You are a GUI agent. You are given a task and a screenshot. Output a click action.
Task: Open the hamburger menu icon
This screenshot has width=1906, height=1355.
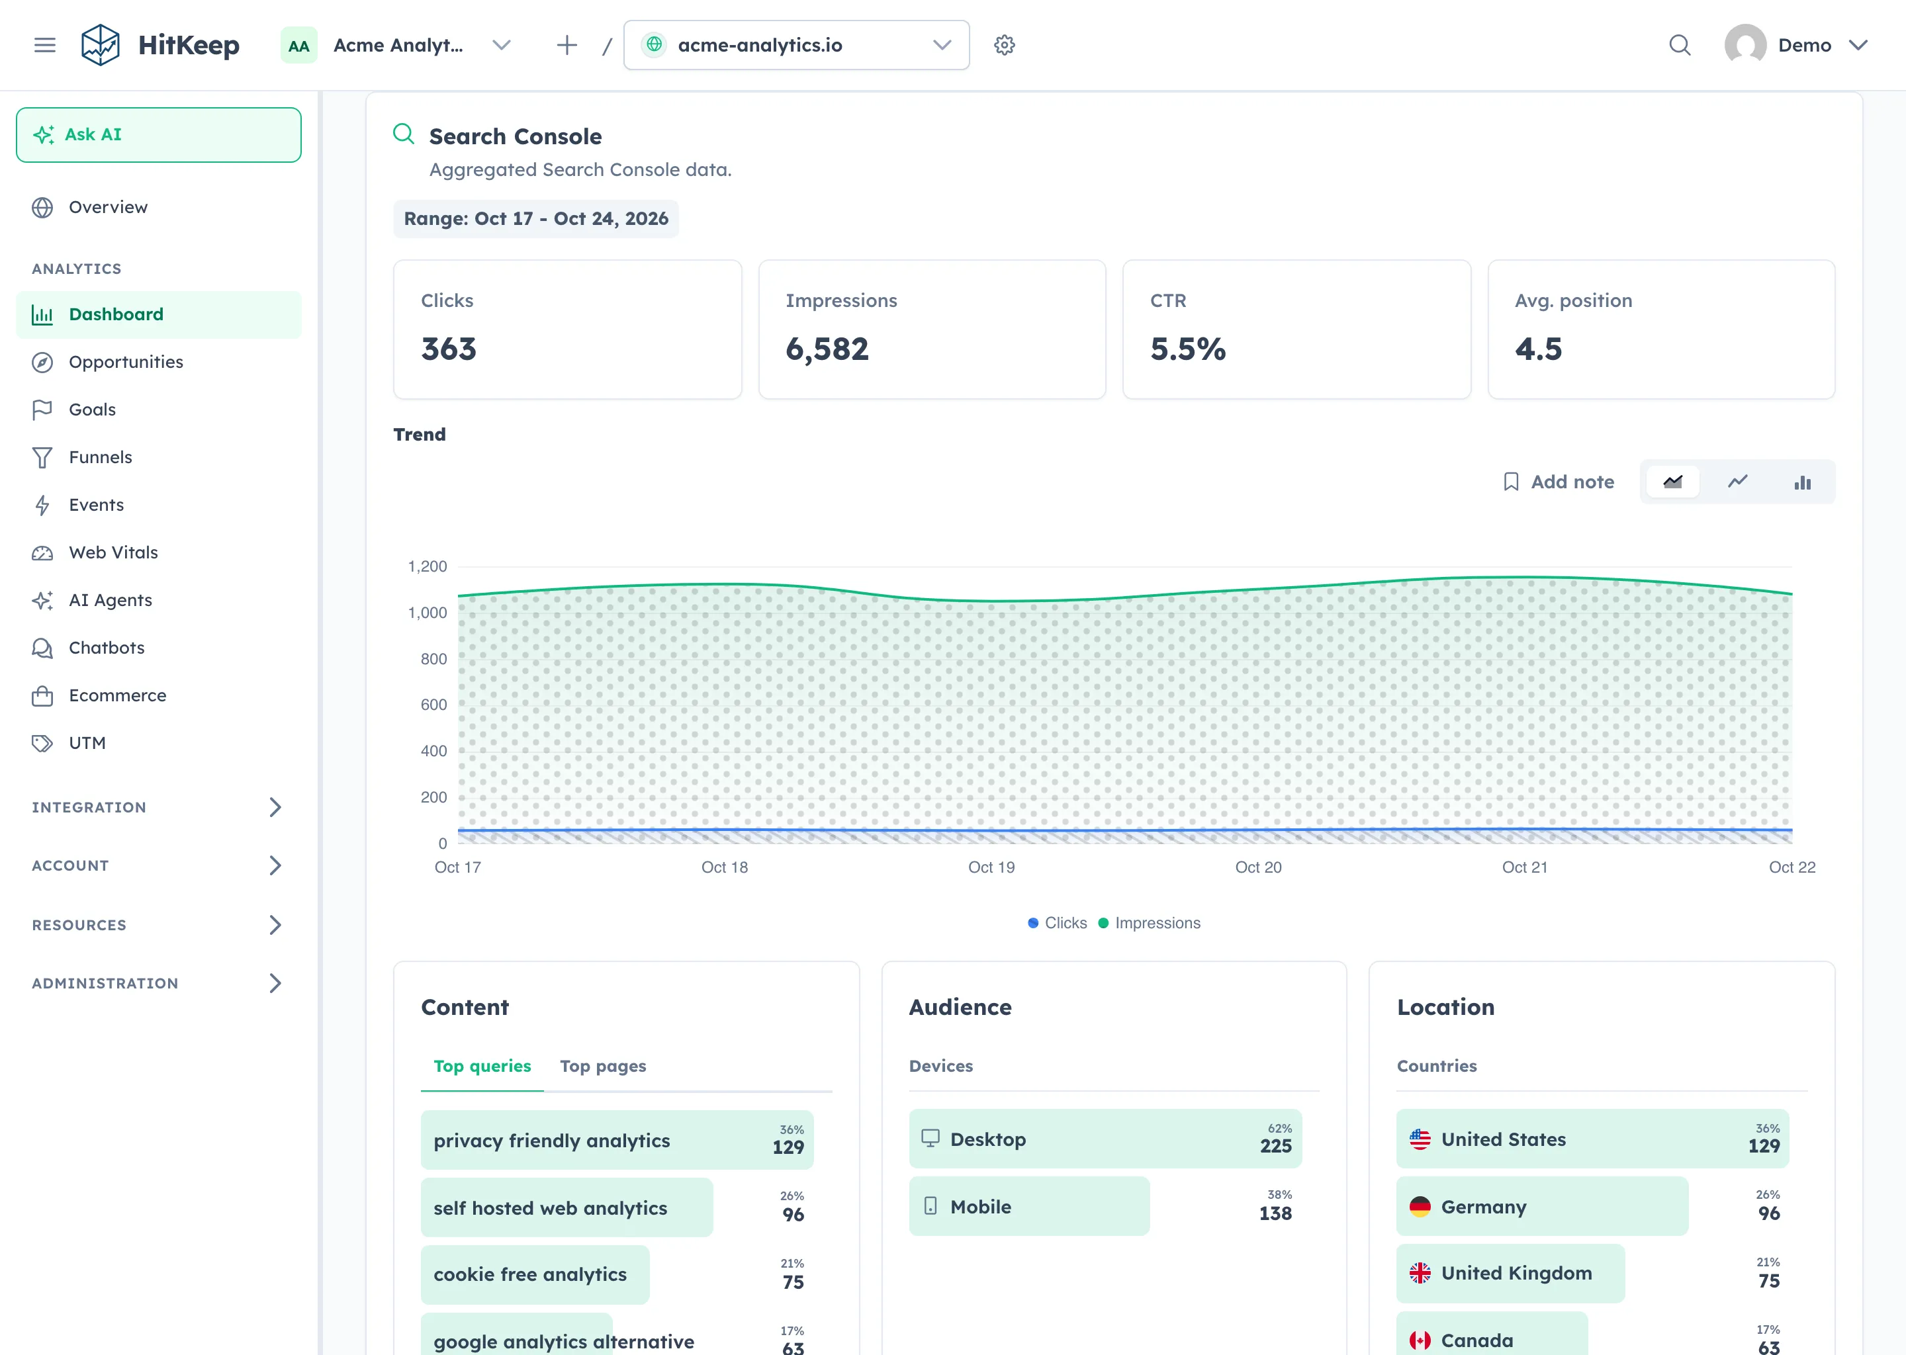[x=45, y=45]
